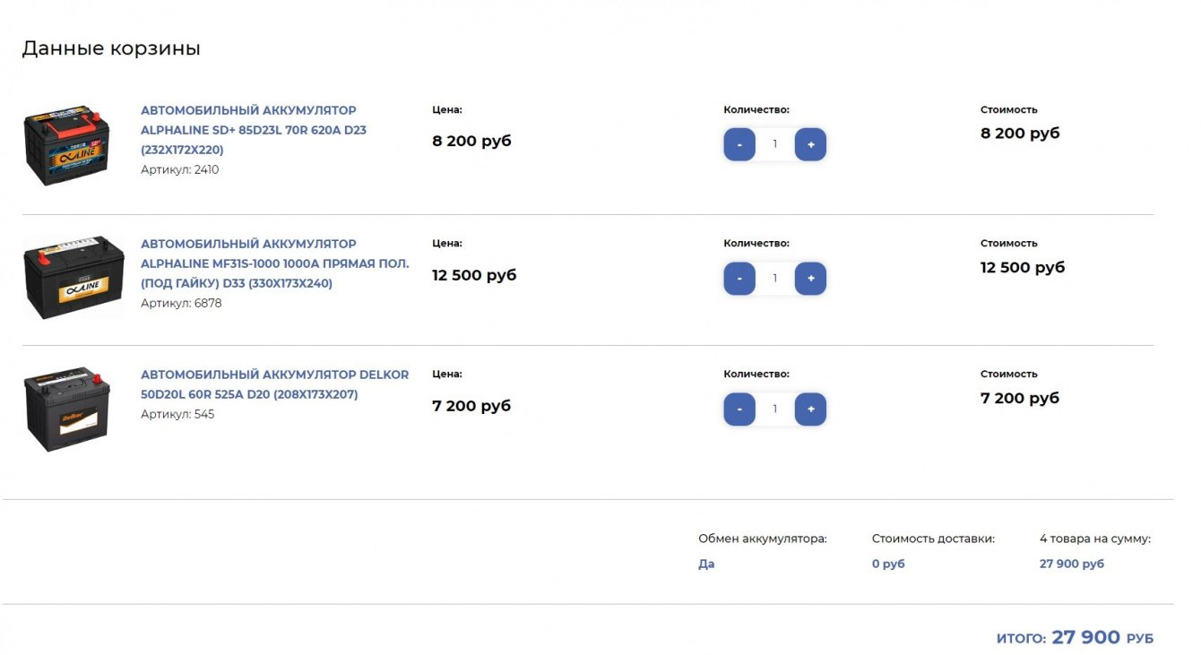Increase quantity of Alphaline SD+ 85D23L battery
The width and height of the screenshot is (1201, 655).
pos(810,144)
